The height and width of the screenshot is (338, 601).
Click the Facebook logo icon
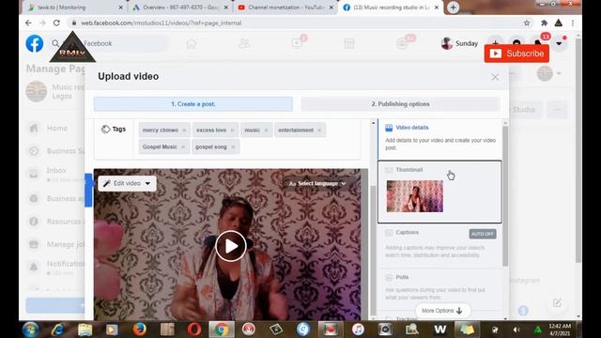35,44
